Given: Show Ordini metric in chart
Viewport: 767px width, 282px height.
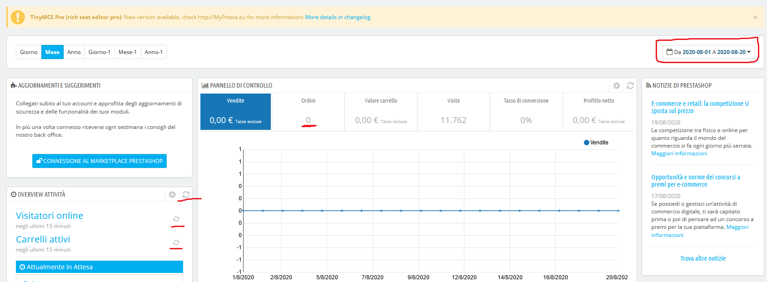Looking at the screenshot, I should click(x=308, y=112).
